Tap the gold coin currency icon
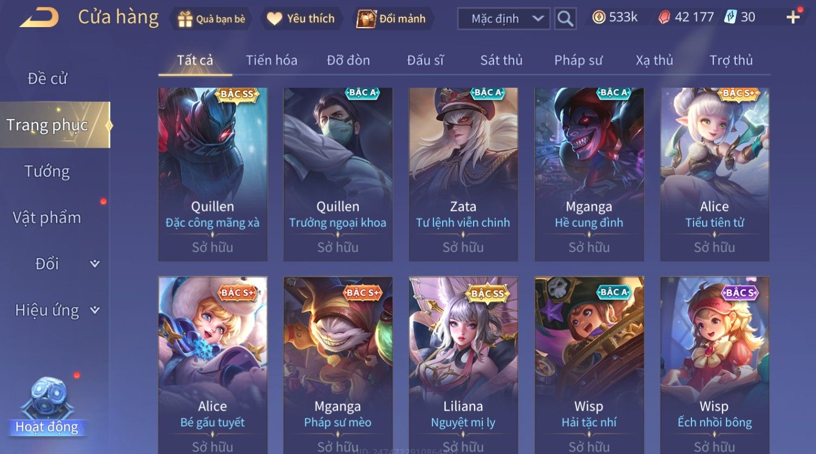This screenshot has height=454, width=816. (x=599, y=18)
